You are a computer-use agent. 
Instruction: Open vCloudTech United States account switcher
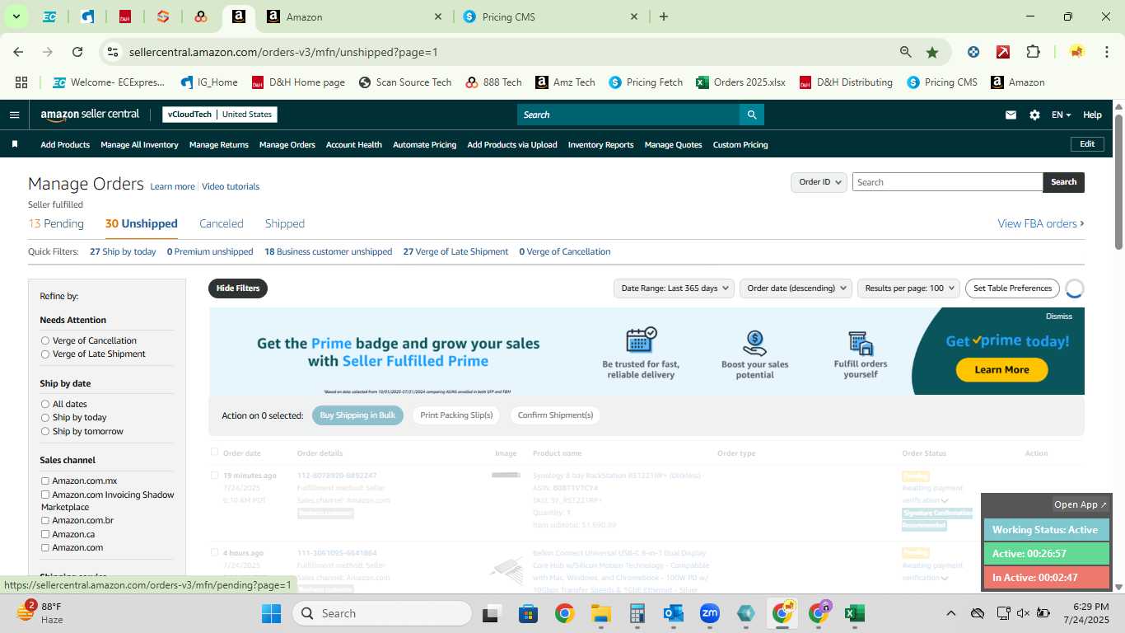(220, 115)
